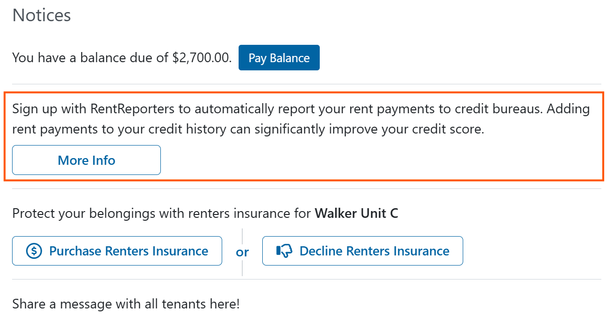Click the Notices heading
This screenshot has width=611, height=320.
point(42,15)
